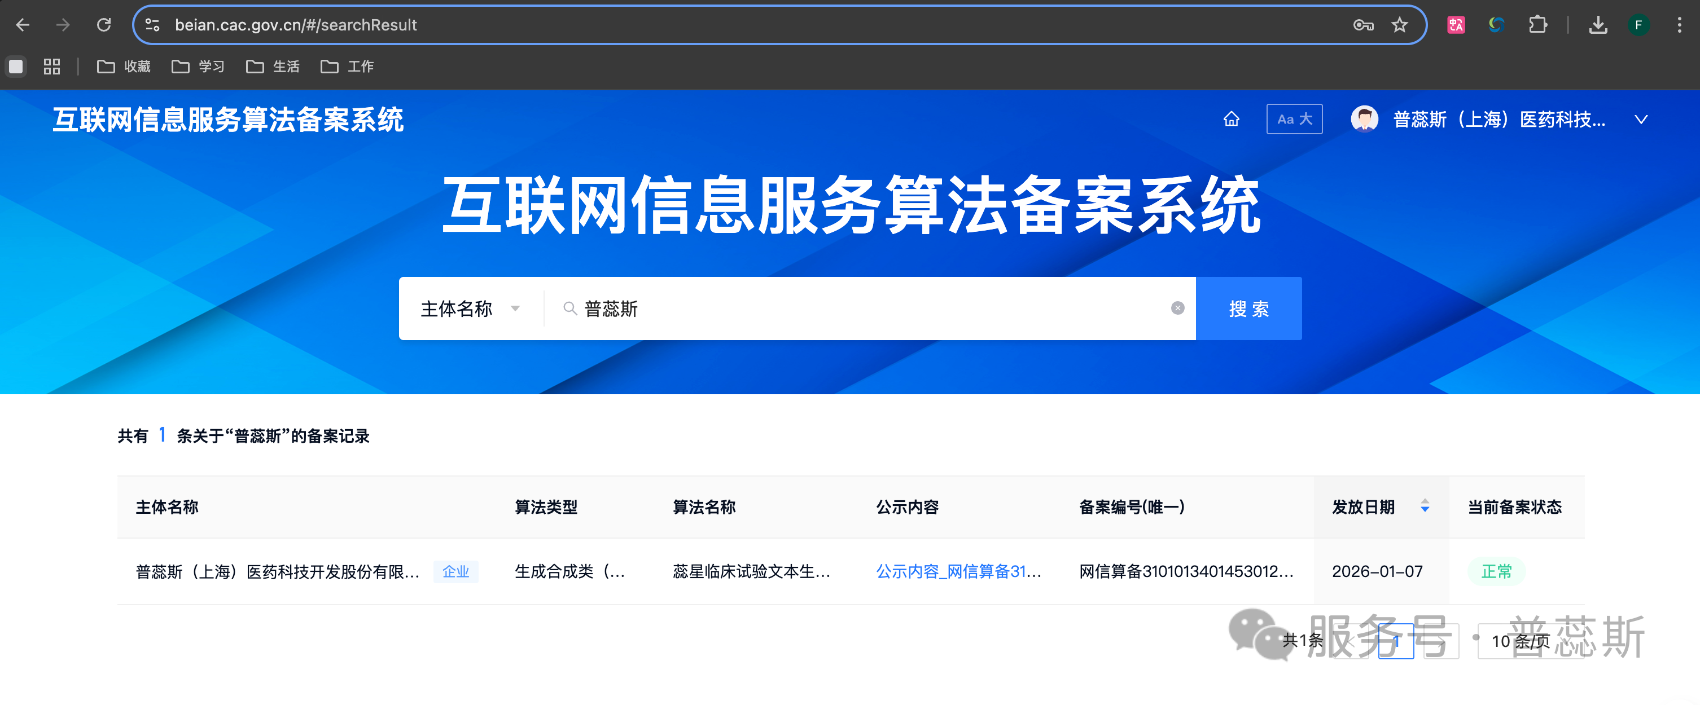Open browser Downloads from the toolbar
The width and height of the screenshot is (1700, 705).
tap(1598, 24)
